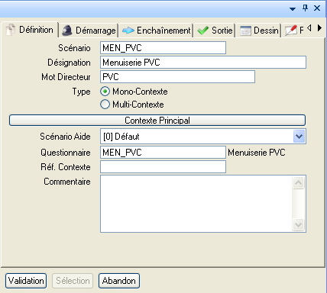This screenshot has height=293, width=327.
Task: Click the Validation button
Action: click(x=26, y=281)
